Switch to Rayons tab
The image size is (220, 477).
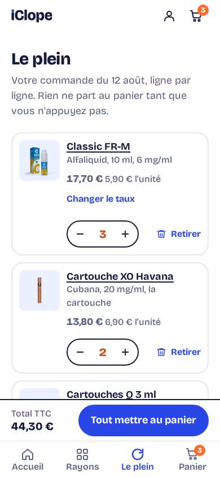tap(82, 459)
